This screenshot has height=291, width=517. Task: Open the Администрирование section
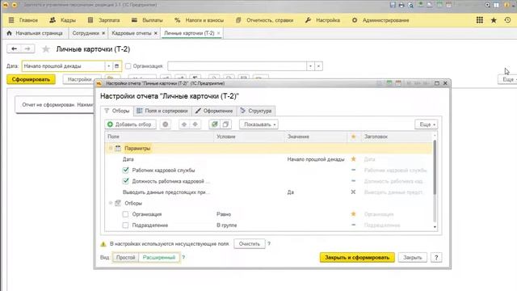click(x=386, y=20)
